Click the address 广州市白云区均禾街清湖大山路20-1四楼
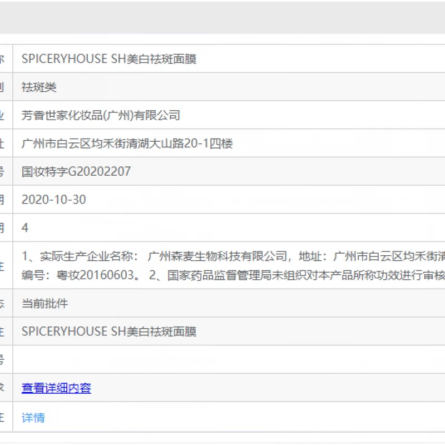The height and width of the screenshot is (445, 445). 127,144
